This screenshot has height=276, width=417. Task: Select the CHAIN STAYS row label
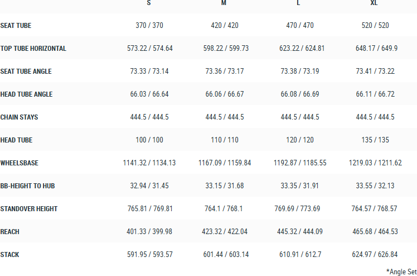tap(20, 117)
